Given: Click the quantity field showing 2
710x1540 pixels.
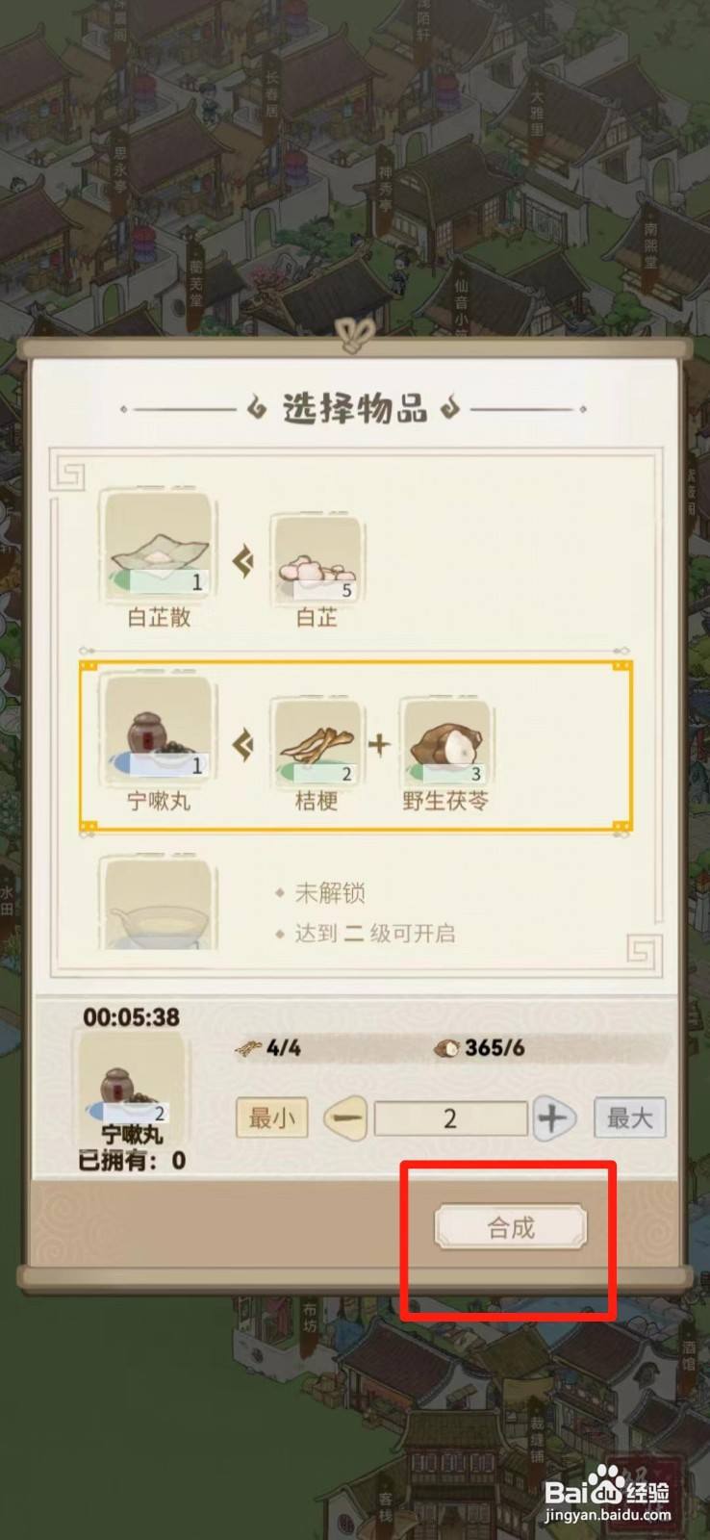Looking at the screenshot, I should pos(450,1118).
